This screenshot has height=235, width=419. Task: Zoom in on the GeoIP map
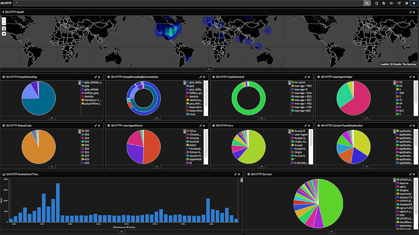[x=4, y=19]
